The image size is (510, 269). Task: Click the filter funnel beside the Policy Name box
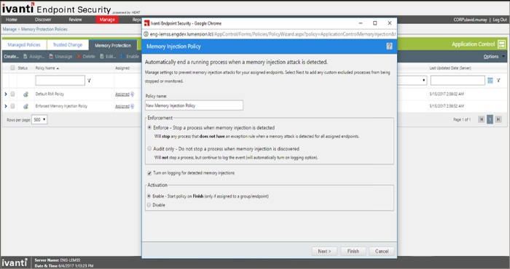[89, 81]
